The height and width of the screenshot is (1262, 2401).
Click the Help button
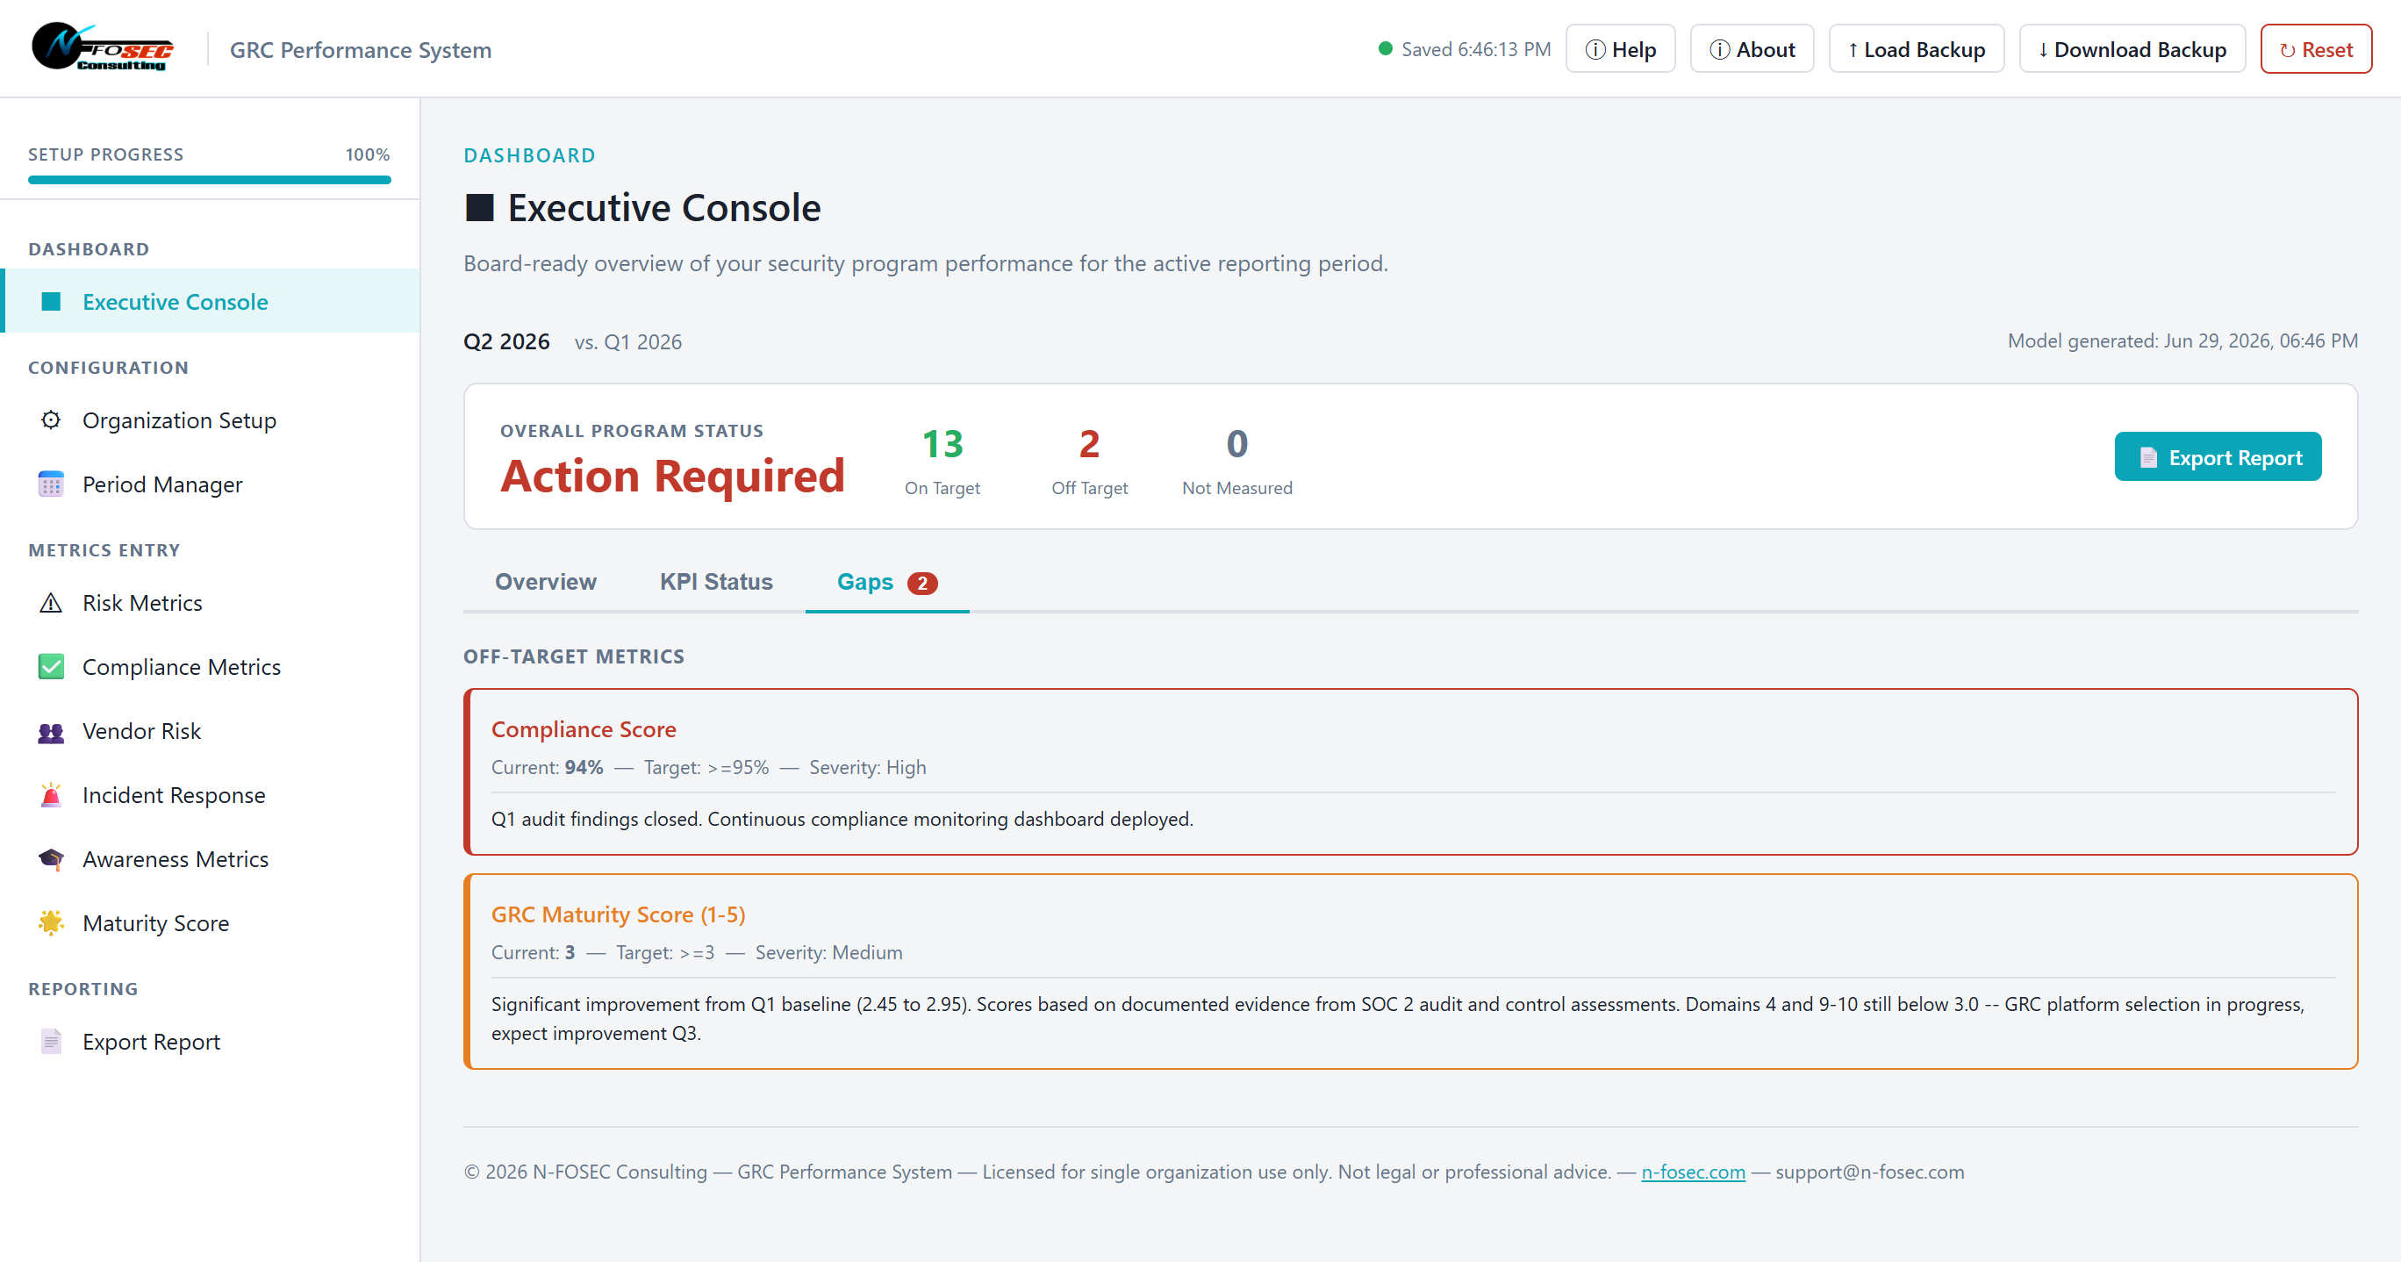point(1620,48)
